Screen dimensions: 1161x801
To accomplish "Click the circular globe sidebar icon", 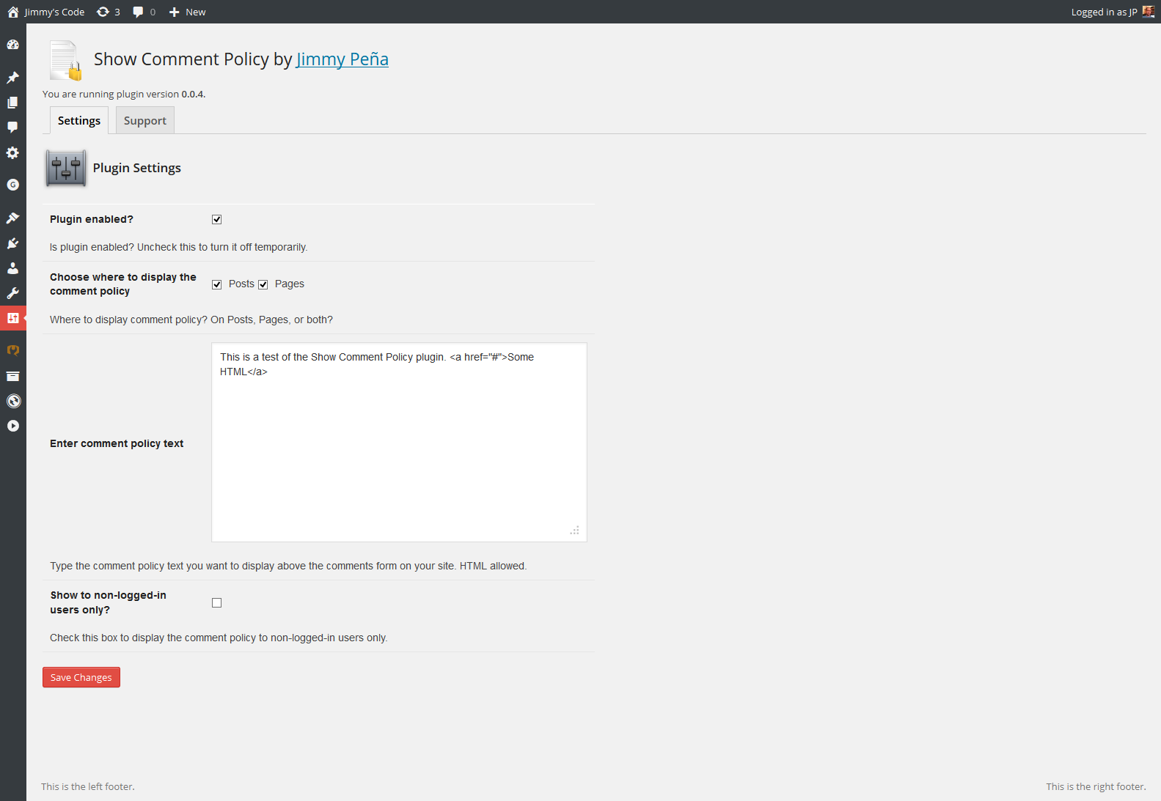I will (x=12, y=401).
